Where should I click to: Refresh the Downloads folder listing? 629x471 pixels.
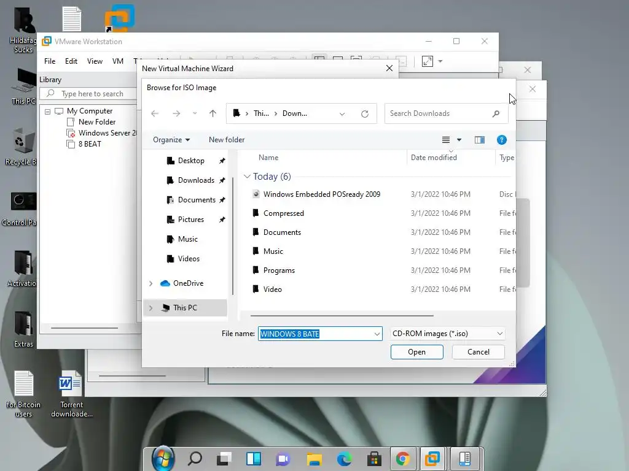[x=365, y=113]
